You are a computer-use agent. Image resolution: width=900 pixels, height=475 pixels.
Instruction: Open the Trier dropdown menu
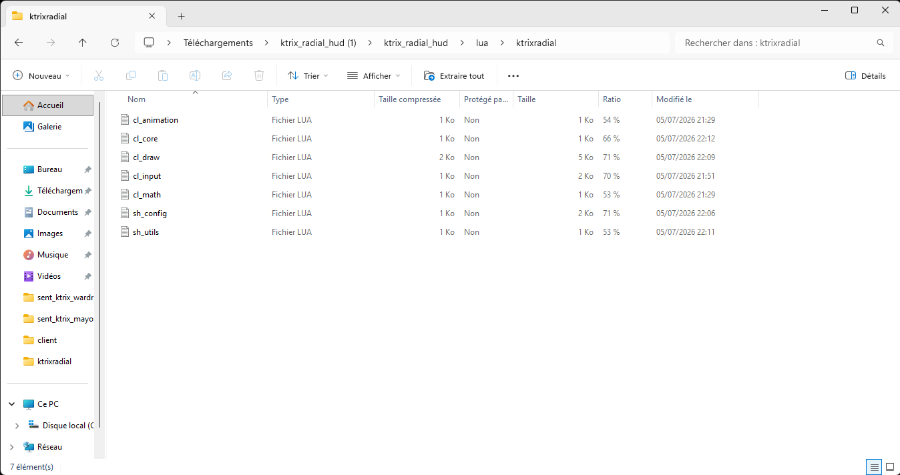(308, 76)
